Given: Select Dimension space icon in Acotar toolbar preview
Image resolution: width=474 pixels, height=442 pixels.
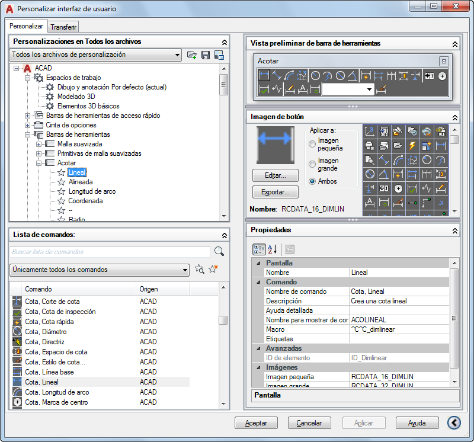Looking at the screenshot, I should tap(403, 76).
